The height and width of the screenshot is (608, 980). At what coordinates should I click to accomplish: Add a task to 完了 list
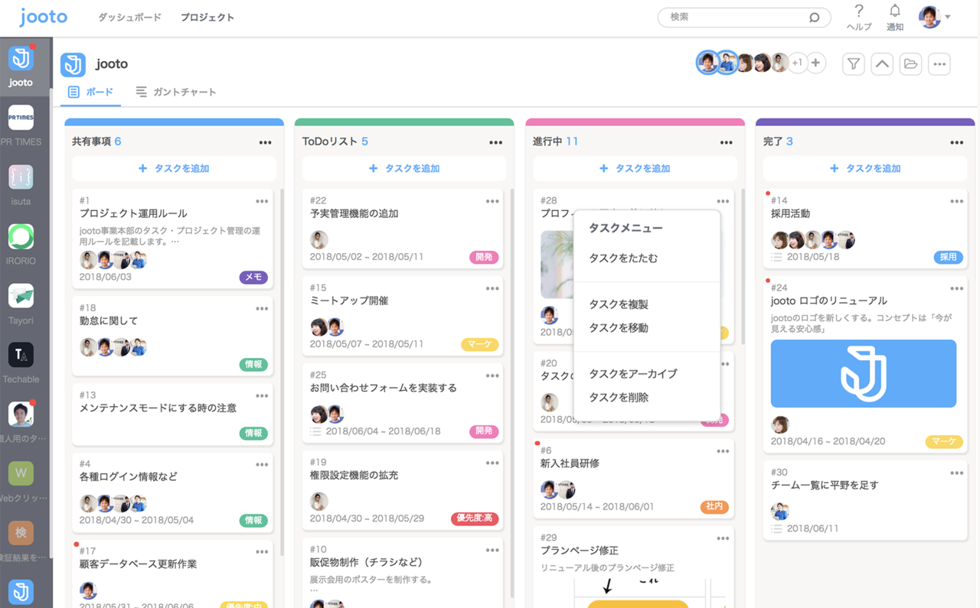865,168
